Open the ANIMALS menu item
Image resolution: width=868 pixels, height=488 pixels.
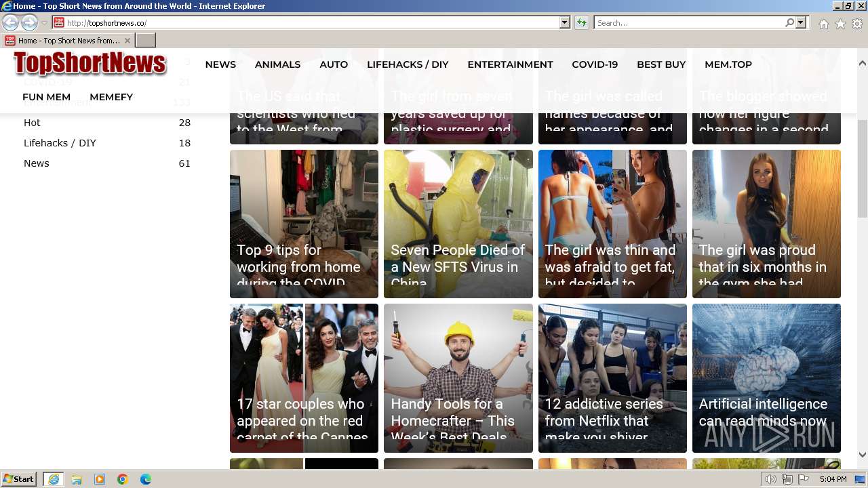click(277, 64)
